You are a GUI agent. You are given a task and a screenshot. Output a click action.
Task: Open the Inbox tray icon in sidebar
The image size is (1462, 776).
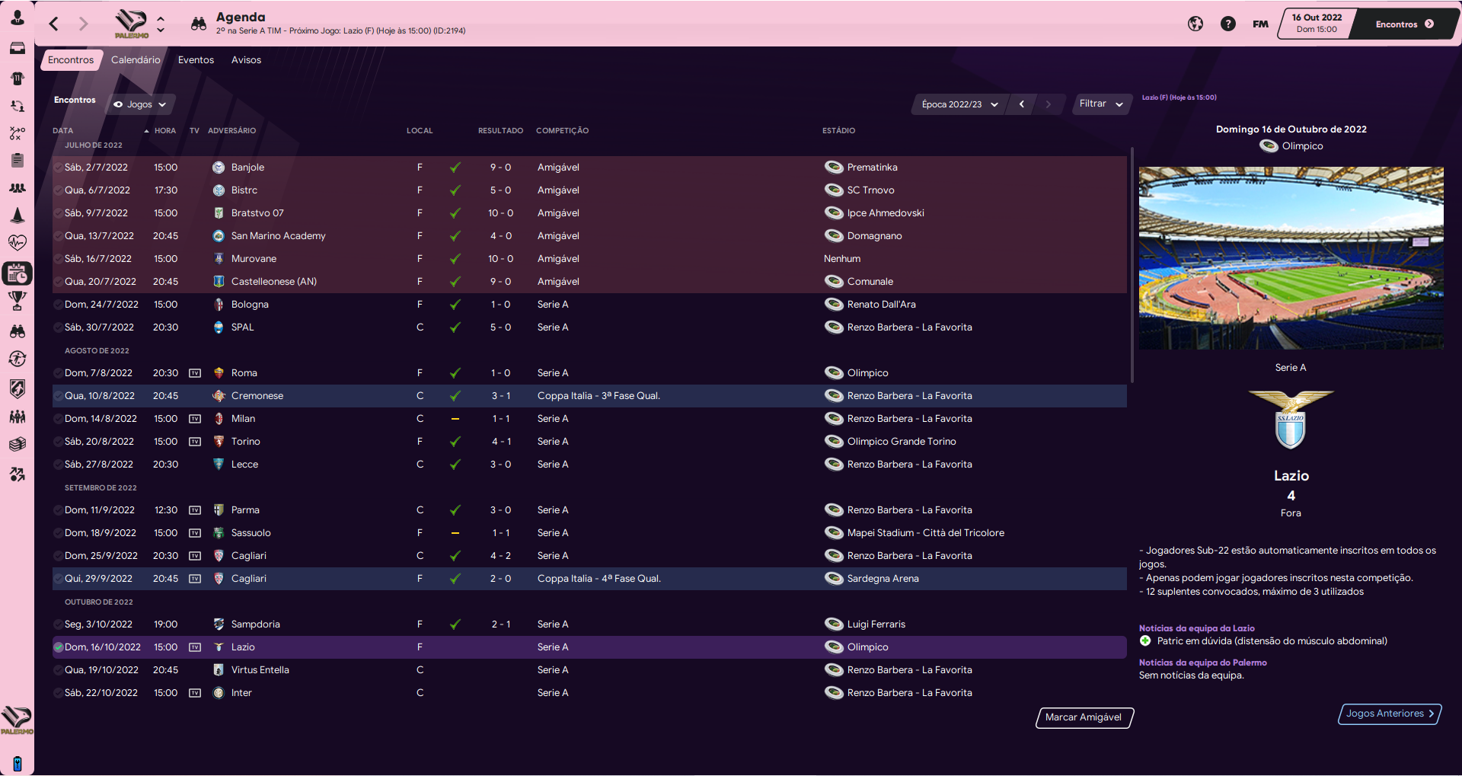click(17, 49)
